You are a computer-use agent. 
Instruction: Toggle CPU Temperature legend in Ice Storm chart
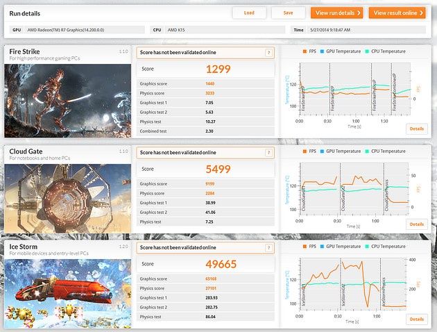pyautogui.click(x=386, y=247)
